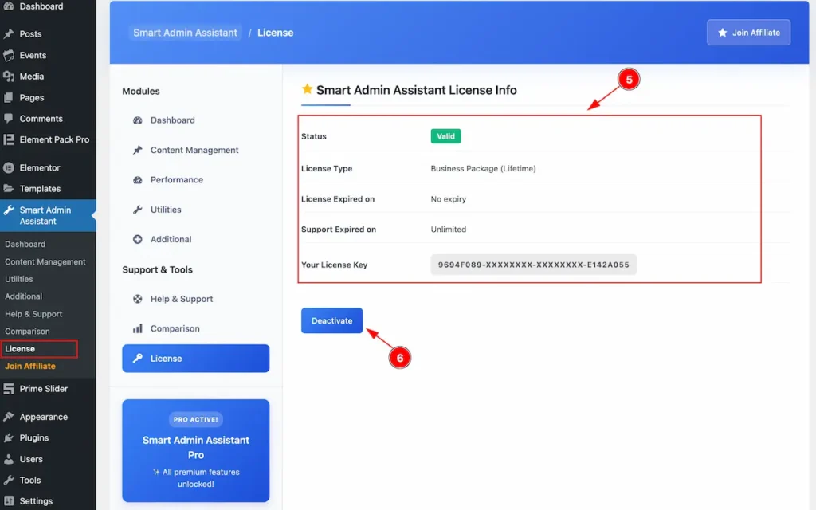The image size is (816, 510).
Task: Select Utilities module tab
Action: [x=196, y=210]
